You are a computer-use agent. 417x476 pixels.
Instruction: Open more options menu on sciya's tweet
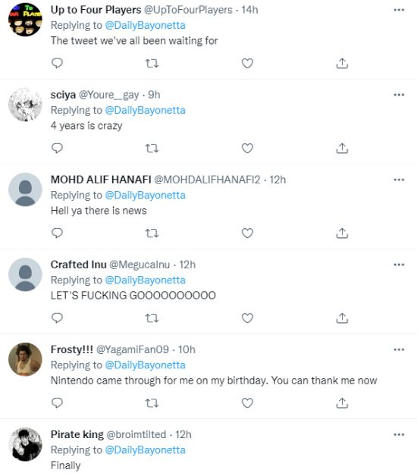(x=399, y=95)
